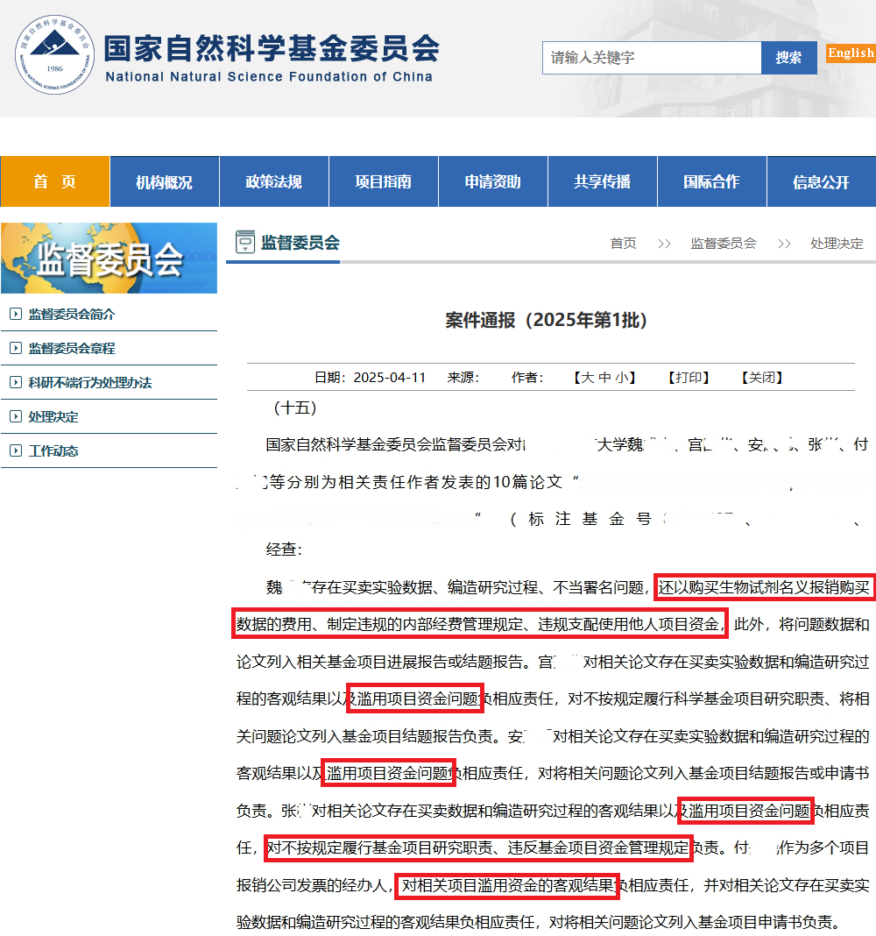This screenshot has height=936, width=876.
Task: Focus the 请输入关键字 search field
Action: click(651, 58)
